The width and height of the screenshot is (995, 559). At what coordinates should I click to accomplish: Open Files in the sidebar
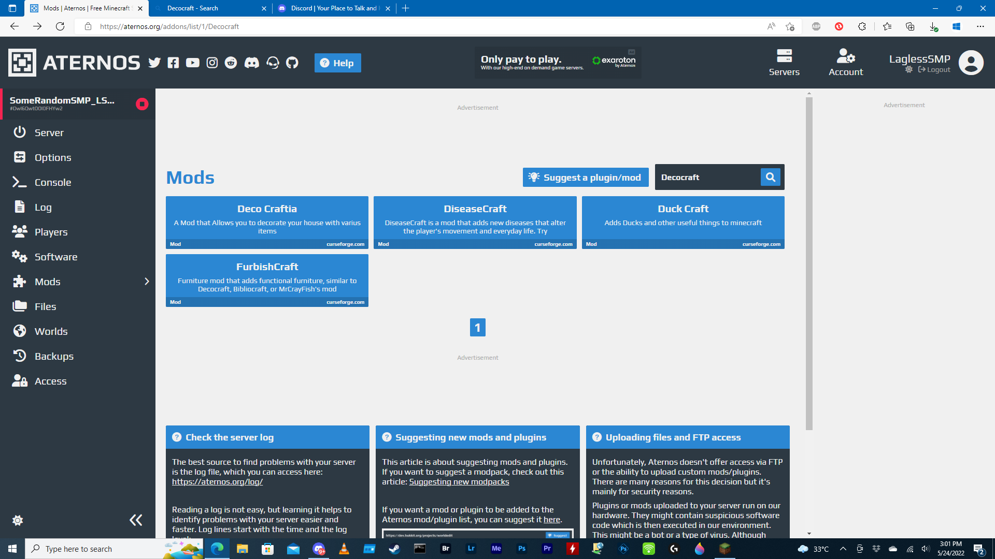pyautogui.click(x=78, y=306)
